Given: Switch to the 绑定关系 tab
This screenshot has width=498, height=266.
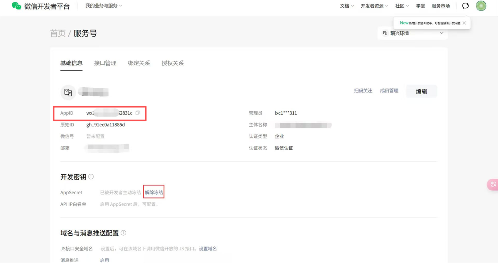Looking at the screenshot, I should coord(139,63).
